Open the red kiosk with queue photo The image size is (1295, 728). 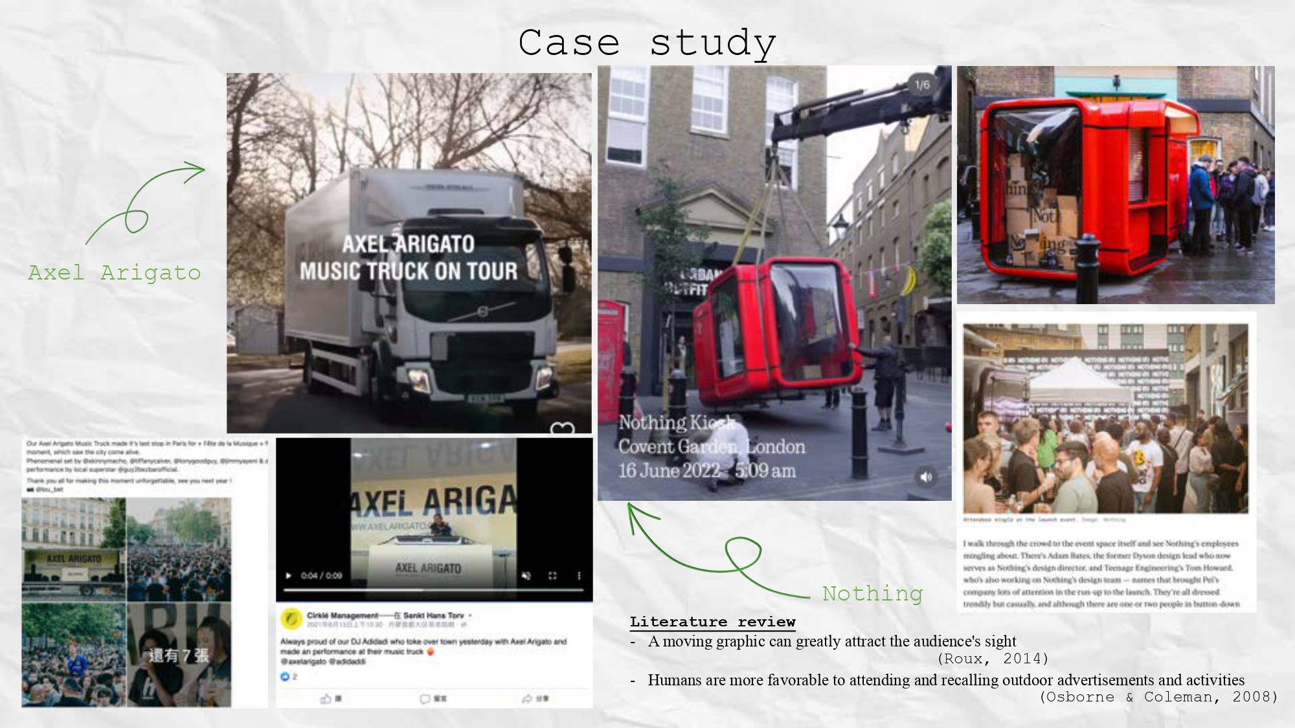pos(1115,185)
